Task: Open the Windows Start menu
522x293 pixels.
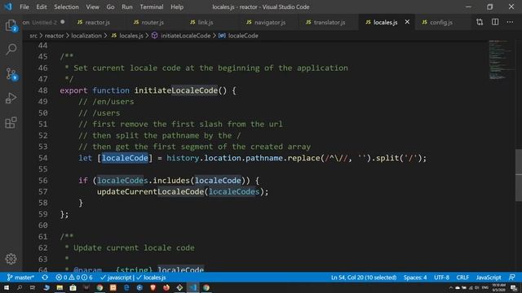Action: click(7, 287)
